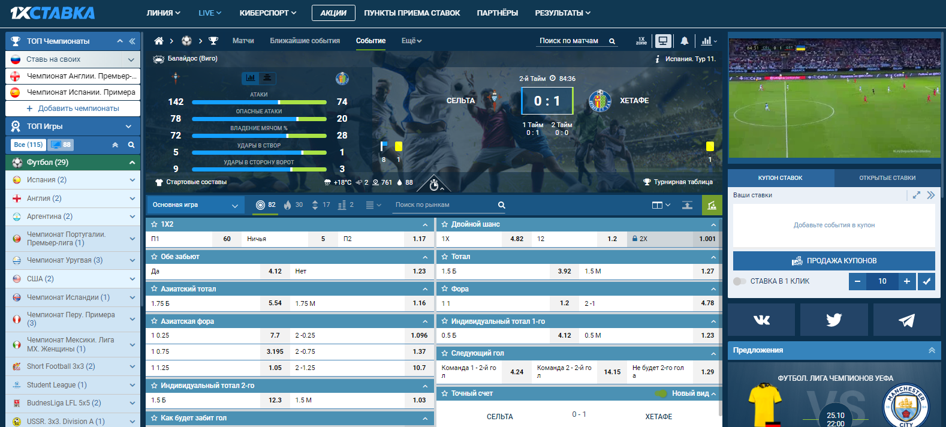Switch to ОТКРЫТЫЕ СТАВКИ tab
946x427 pixels.
tap(887, 178)
